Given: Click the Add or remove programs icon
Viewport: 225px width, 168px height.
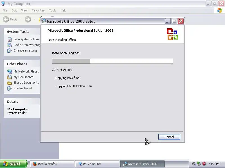Looking at the screenshot, I should [x=10, y=45].
